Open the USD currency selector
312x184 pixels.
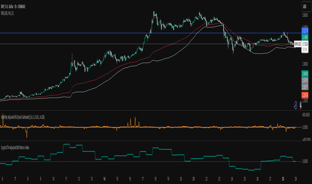pyautogui.click(x=306, y=7)
